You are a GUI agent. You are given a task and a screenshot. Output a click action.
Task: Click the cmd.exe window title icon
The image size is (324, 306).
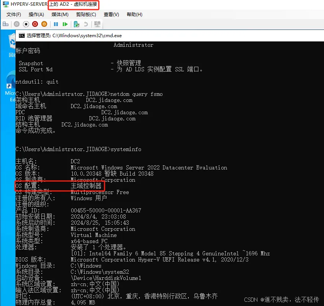[22, 36]
